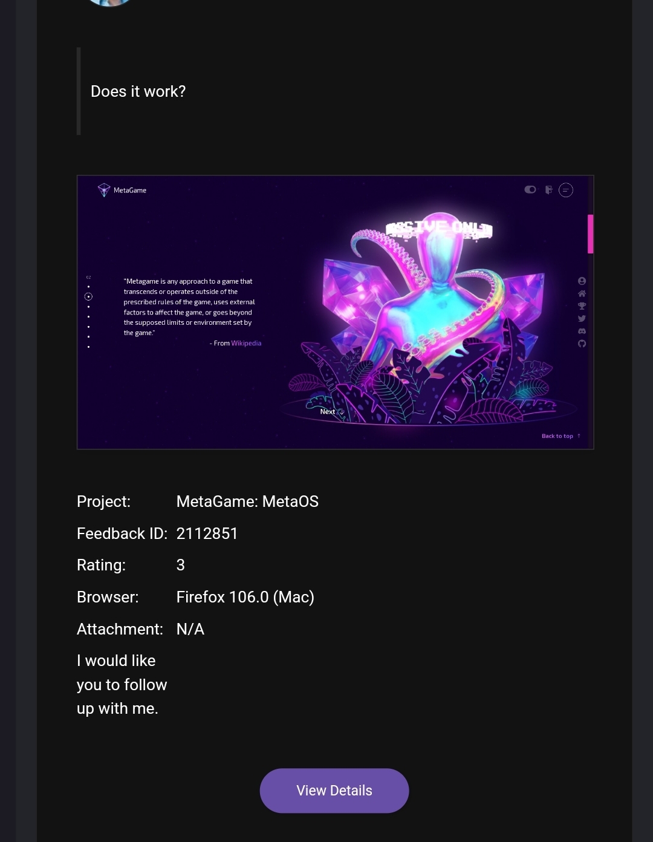Image resolution: width=653 pixels, height=842 pixels.
Task: Open the Wikipedia link in the quote
Action: click(246, 343)
